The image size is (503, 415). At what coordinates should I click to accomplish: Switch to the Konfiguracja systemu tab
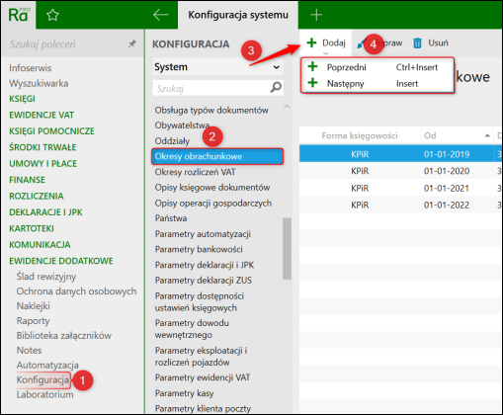click(238, 15)
